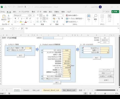The height and width of the screenshot is (99, 120).
Task: Switch to the Insert ribbon tab
Action: point(15,12)
